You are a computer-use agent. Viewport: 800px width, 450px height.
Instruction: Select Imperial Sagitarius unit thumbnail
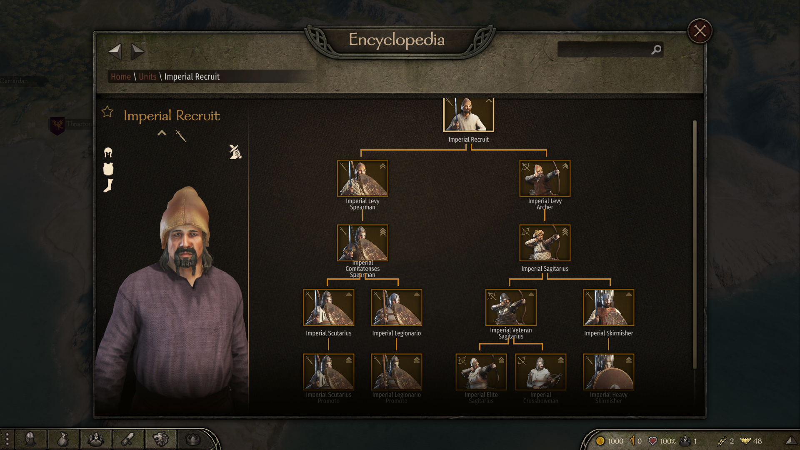(545, 243)
